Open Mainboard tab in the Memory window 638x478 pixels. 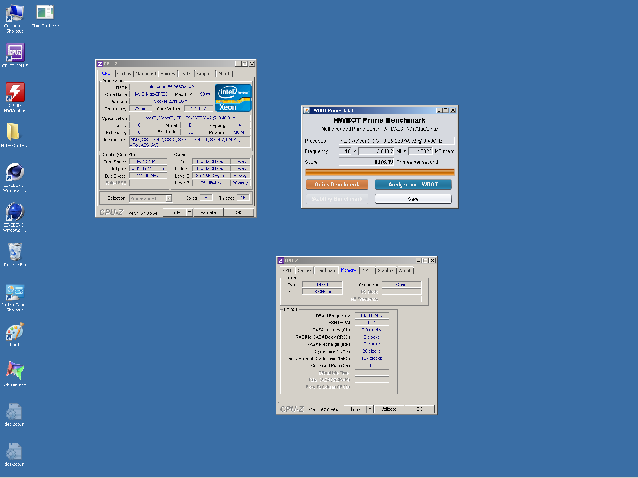(326, 270)
